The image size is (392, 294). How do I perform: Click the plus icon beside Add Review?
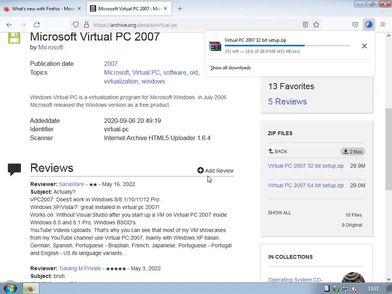[x=201, y=170]
